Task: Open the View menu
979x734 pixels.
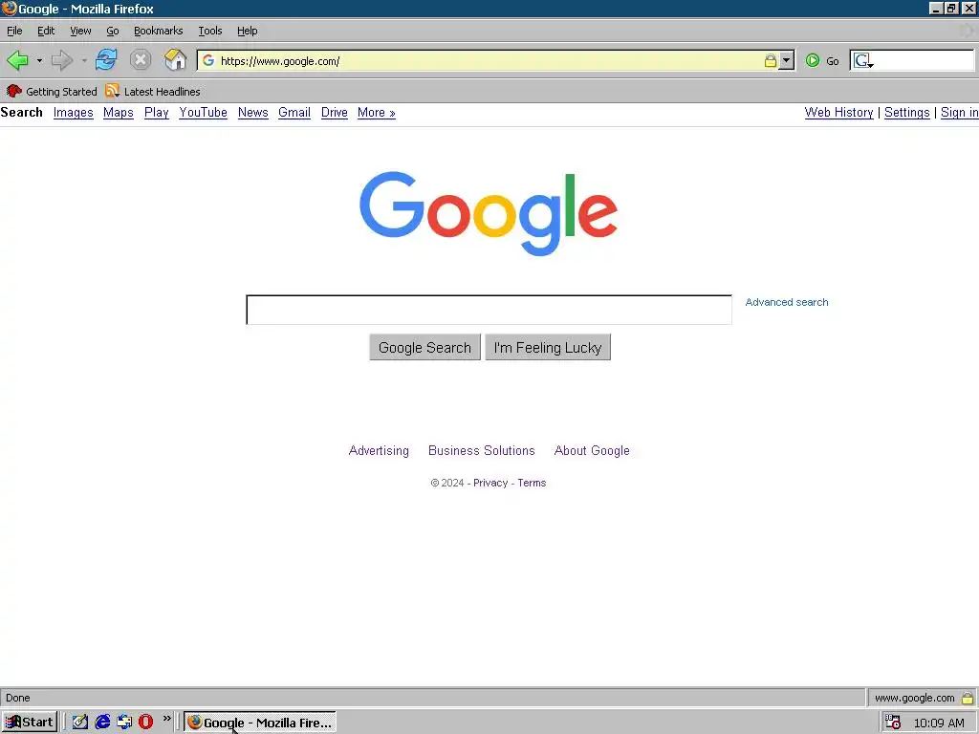Action: pos(80,31)
